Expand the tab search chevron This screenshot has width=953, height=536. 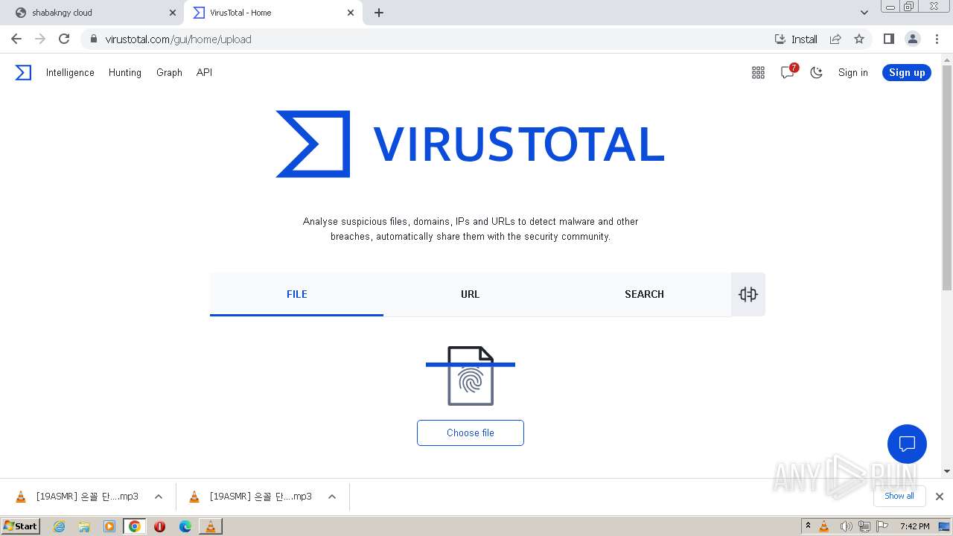864,13
